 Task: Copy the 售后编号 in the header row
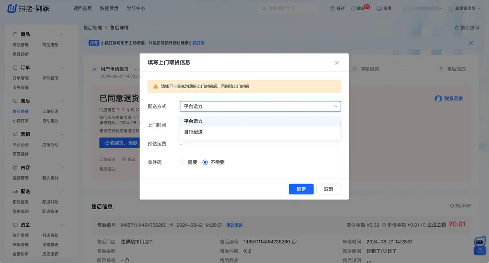tap(171, 225)
